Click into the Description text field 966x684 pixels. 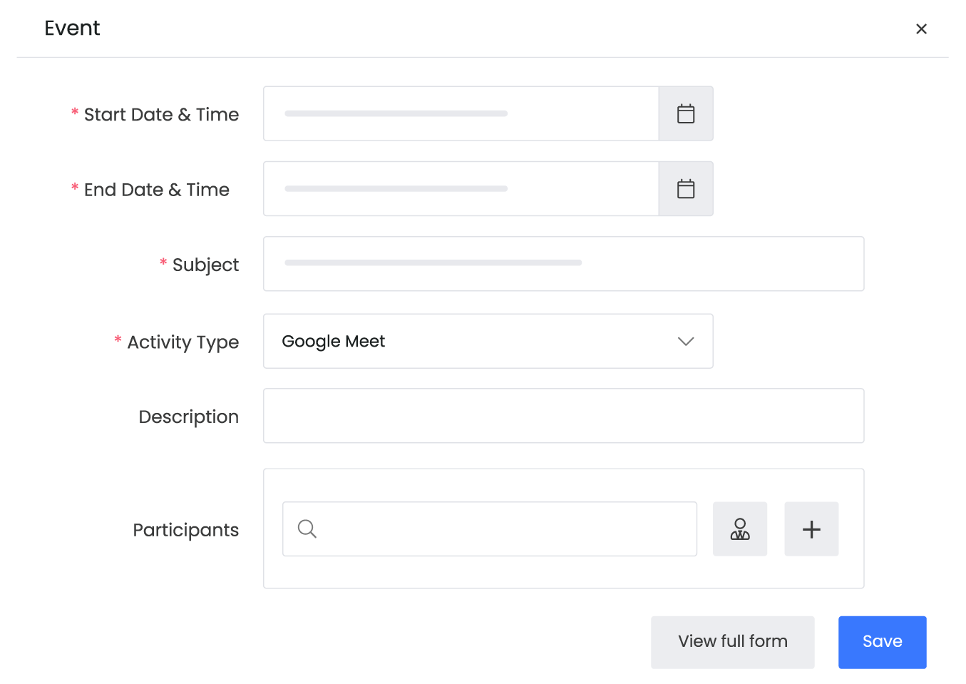(x=563, y=416)
